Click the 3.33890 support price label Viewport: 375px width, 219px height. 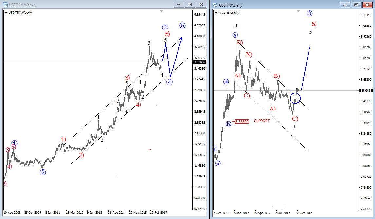[x=242, y=122]
